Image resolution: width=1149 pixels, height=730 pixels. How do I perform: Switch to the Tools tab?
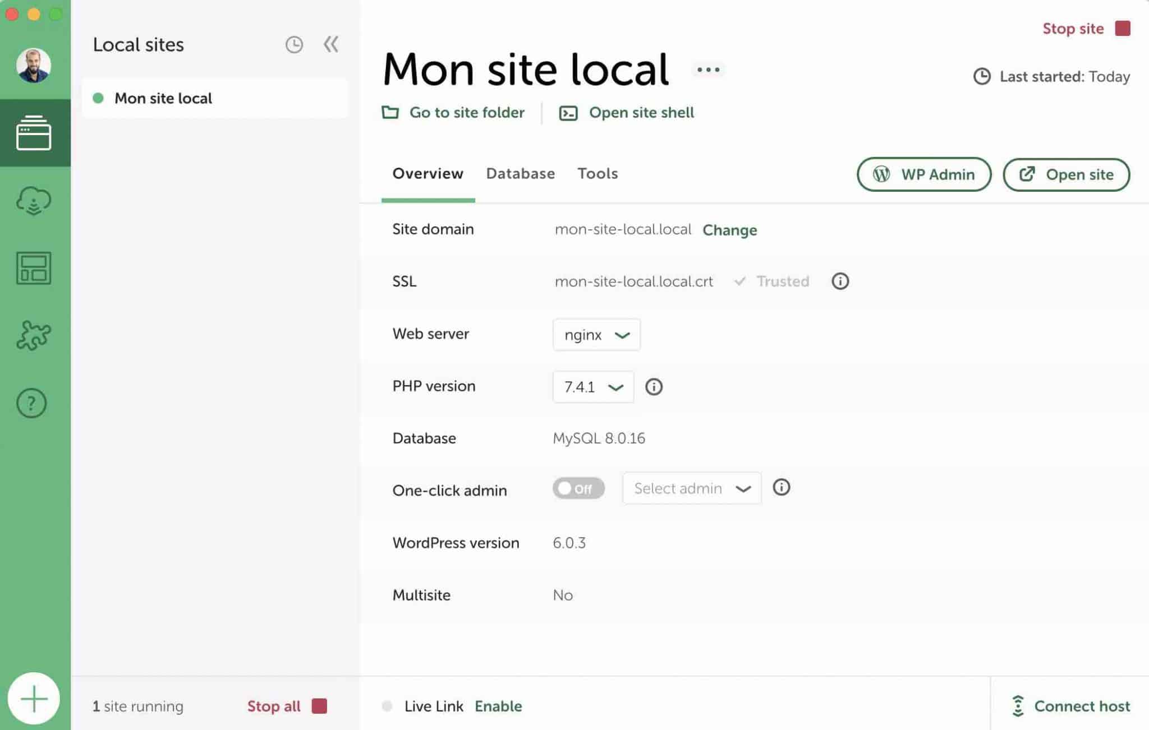pyautogui.click(x=598, y=174)
